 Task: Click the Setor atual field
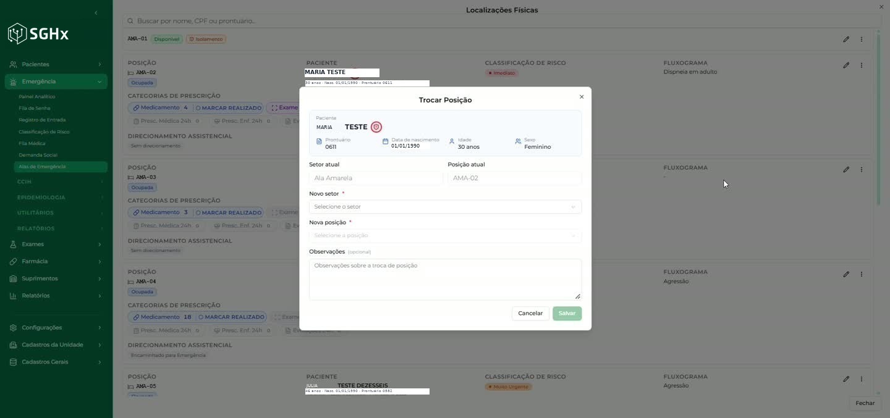click(376, 178)
